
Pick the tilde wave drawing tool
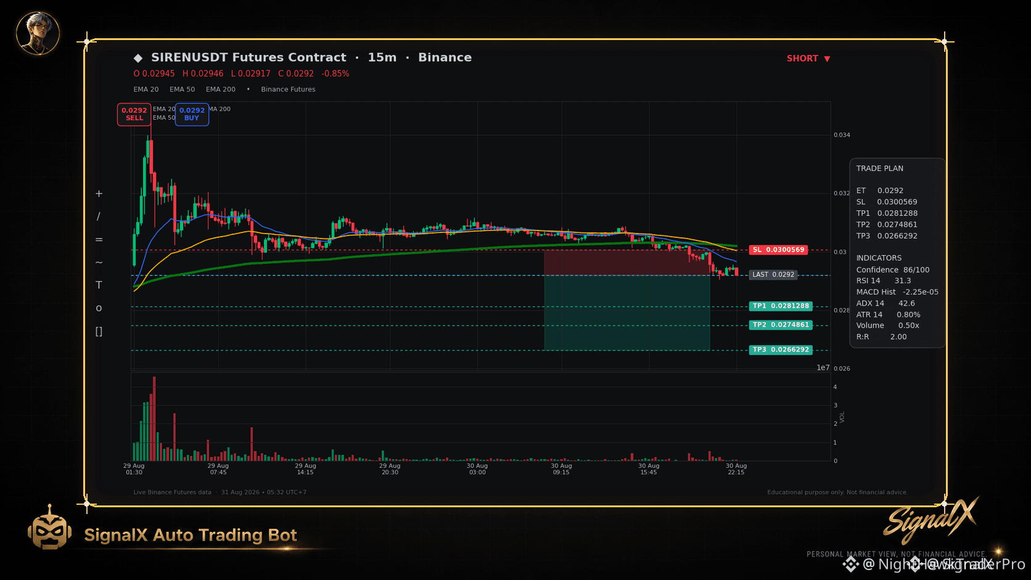pyautogui.click(x=99, y=263)
